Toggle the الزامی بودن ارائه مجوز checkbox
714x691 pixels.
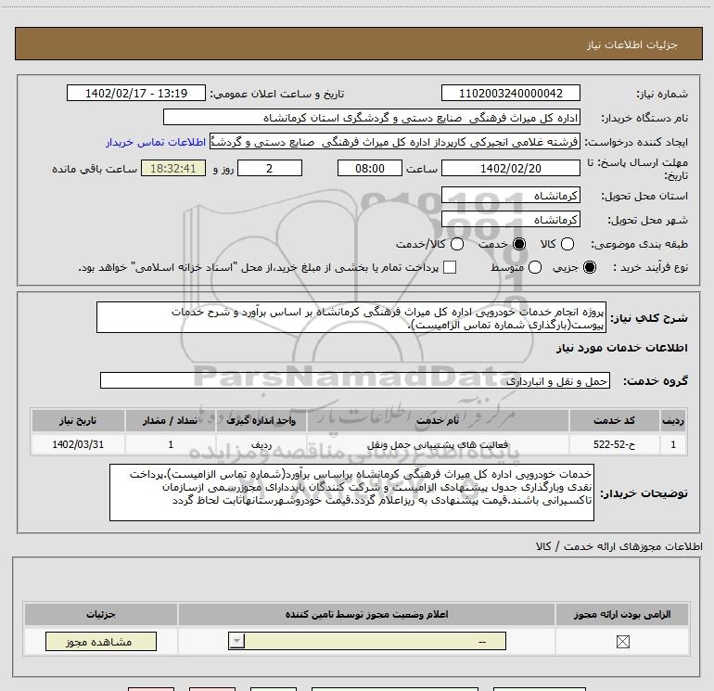pos(622,642)
